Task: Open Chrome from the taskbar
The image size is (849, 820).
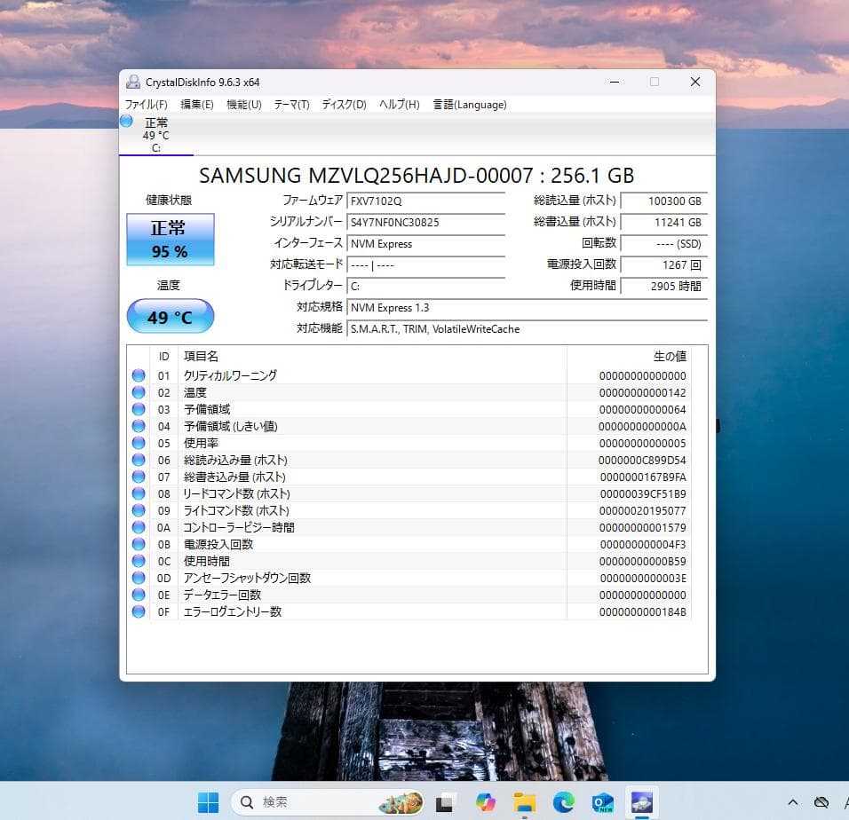Action: (486, 801)
